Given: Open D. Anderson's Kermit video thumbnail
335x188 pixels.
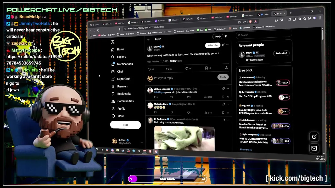Looking at the screenshot, I should [x=184, y=139].
